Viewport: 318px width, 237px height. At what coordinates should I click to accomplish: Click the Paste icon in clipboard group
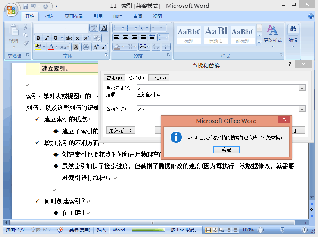(13, 30)
